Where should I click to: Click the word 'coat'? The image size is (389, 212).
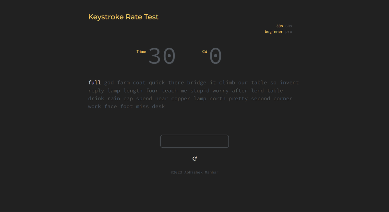pos(139,83)
